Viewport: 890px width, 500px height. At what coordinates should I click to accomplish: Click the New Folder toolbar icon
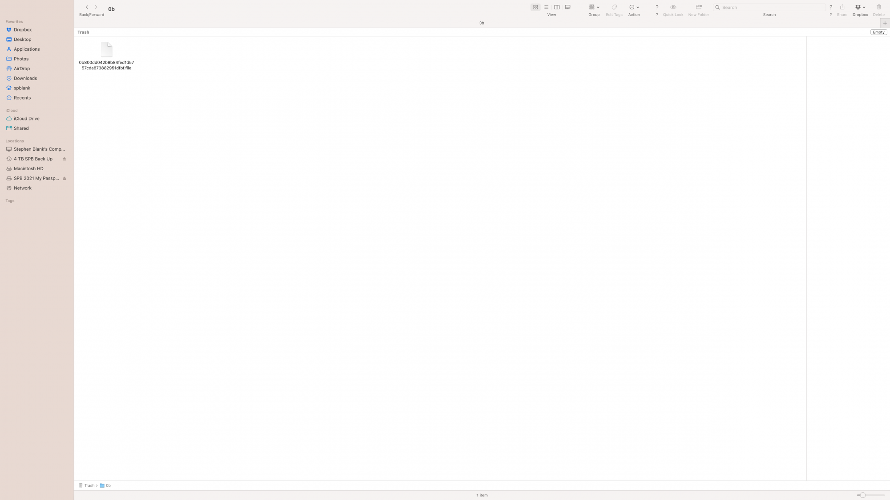pyautogui.click(x=698, y=7)
